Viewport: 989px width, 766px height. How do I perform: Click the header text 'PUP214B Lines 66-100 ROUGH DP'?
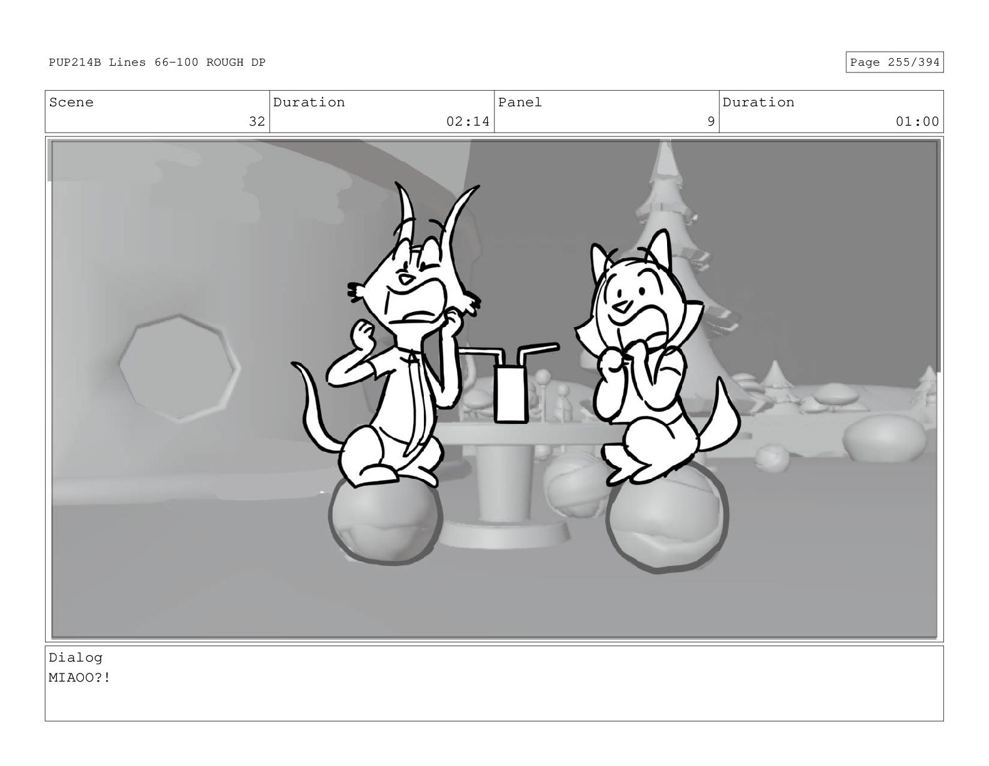coord(157,63)
